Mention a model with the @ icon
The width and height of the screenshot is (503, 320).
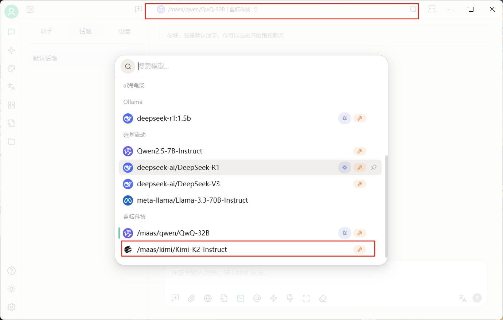point(257,298)
